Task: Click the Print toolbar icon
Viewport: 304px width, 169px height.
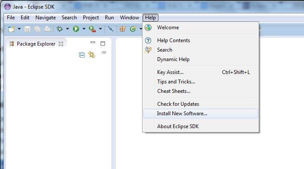Action: (x=47, y=29)
